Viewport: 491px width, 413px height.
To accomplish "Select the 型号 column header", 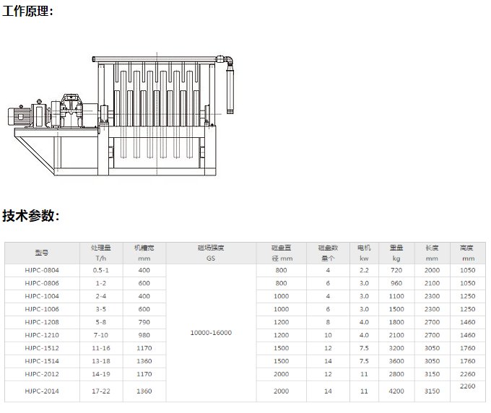I will [42, 253].
